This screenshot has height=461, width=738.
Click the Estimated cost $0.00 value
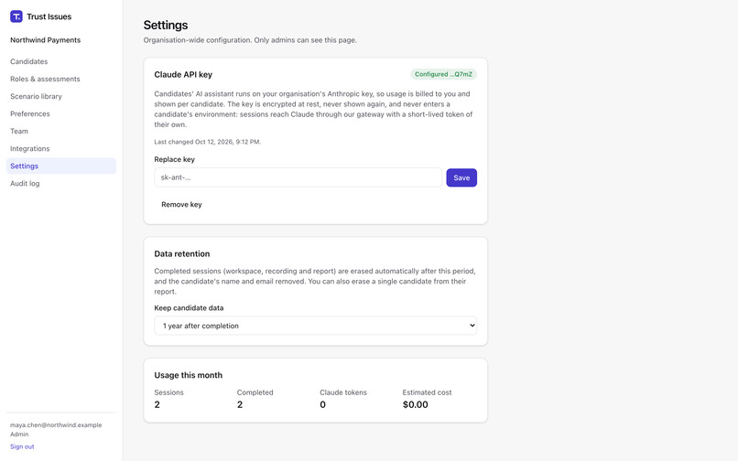(415, 404)
